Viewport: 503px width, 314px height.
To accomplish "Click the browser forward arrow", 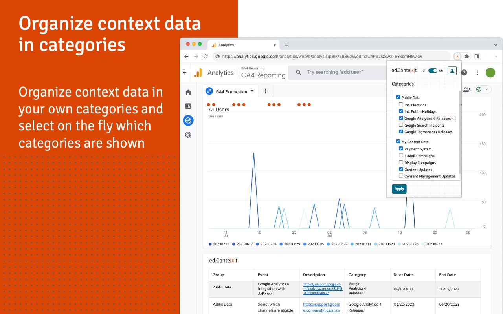I will [x=196, y=57].
